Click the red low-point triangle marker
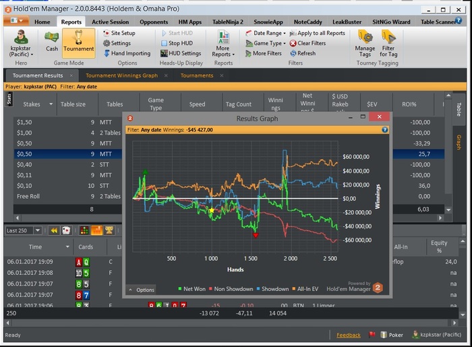Screen dimensions: 472x347 point(256,235)
